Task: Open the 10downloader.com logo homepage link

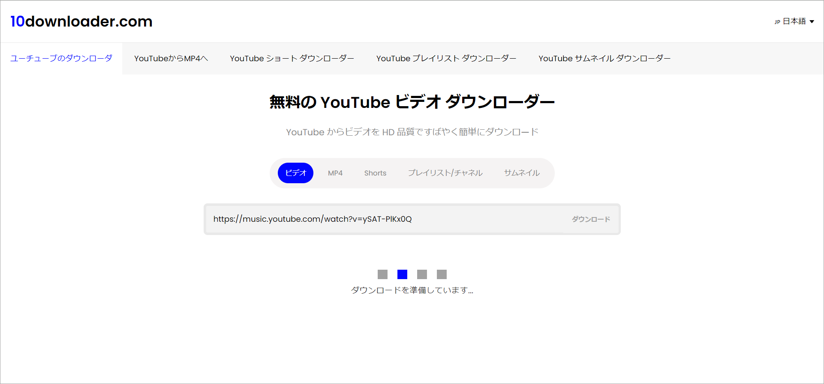Action: pyautogui.click(x=81, y=21)
